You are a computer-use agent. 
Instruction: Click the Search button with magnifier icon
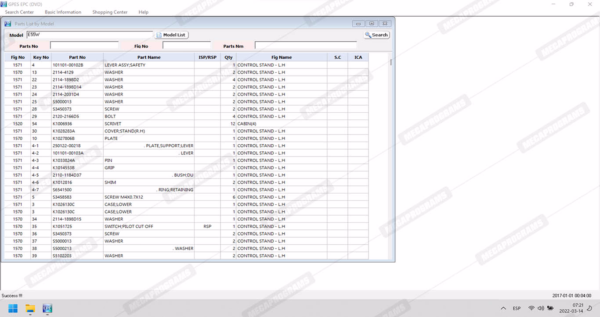[x=377, y=35]
